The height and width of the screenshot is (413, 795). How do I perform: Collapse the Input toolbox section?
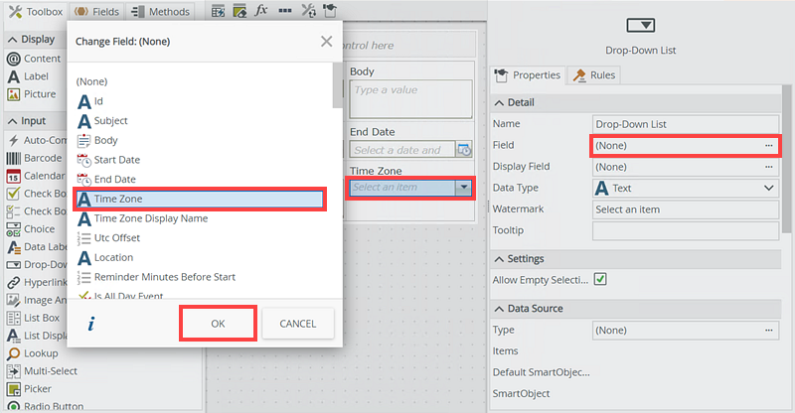click(x=13, y=121)
